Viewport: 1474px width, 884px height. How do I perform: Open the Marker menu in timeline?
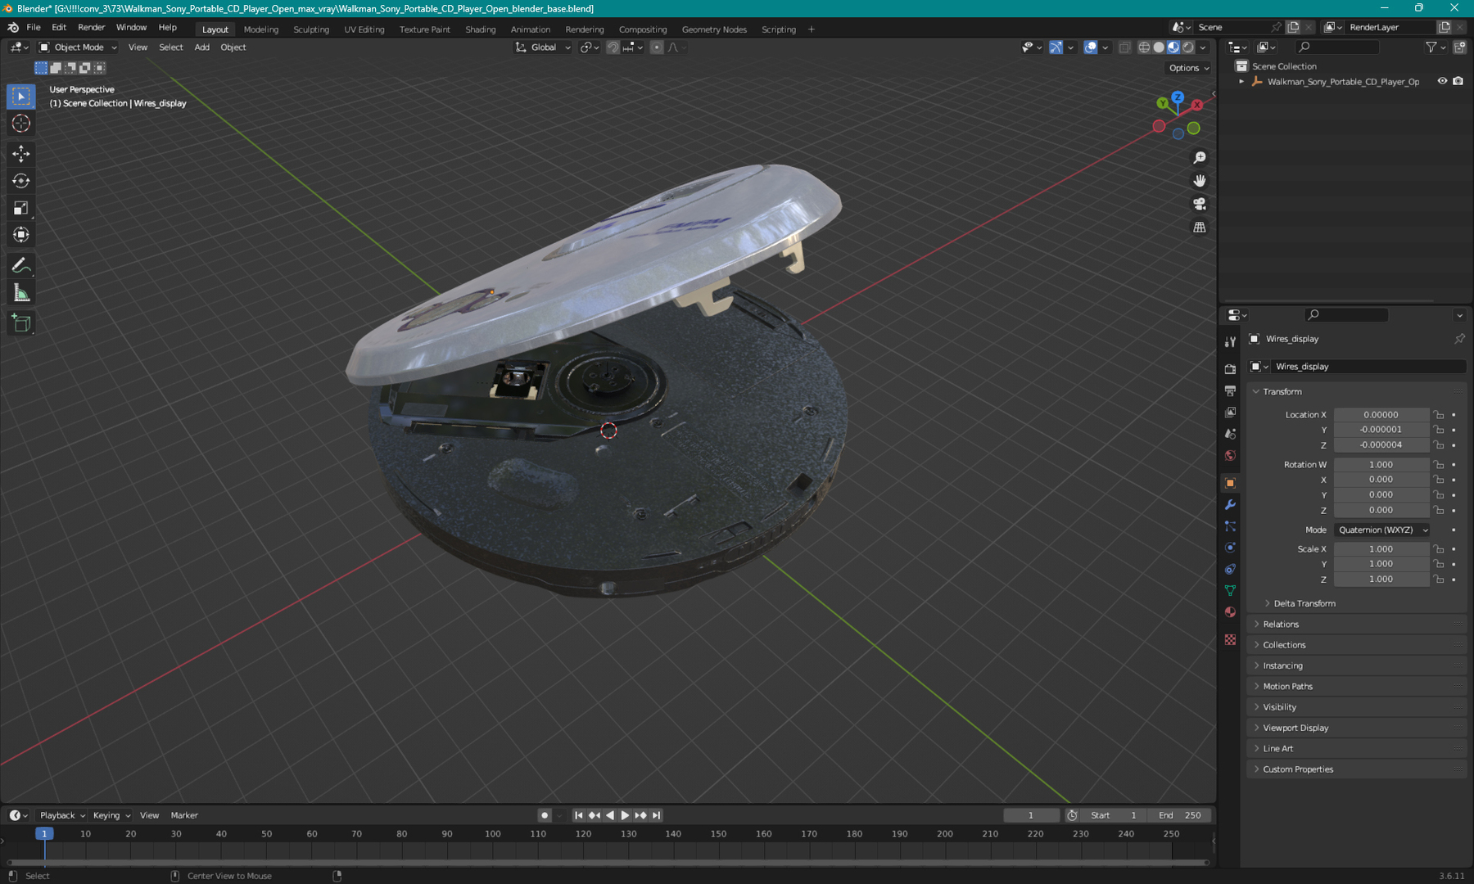pyautogui.click(x=184, y=815)
